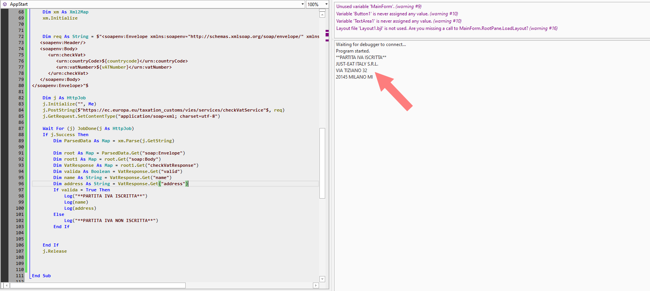Click line number 96 in the gutter
Viewport: 650px width, 291px height.
click(x=21, y=184)
